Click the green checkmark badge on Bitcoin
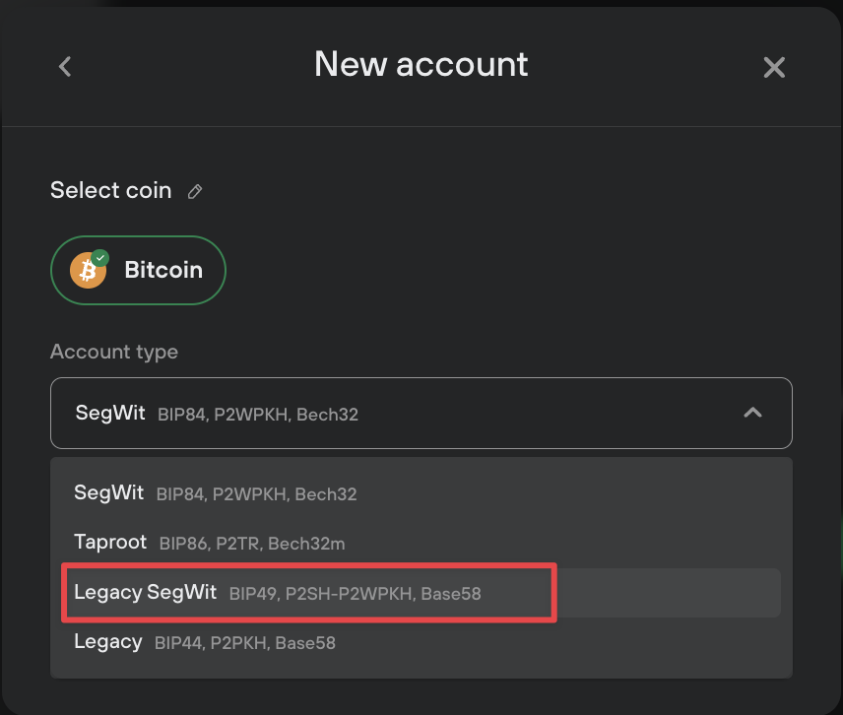843x715 pixels. coord(100,258)
